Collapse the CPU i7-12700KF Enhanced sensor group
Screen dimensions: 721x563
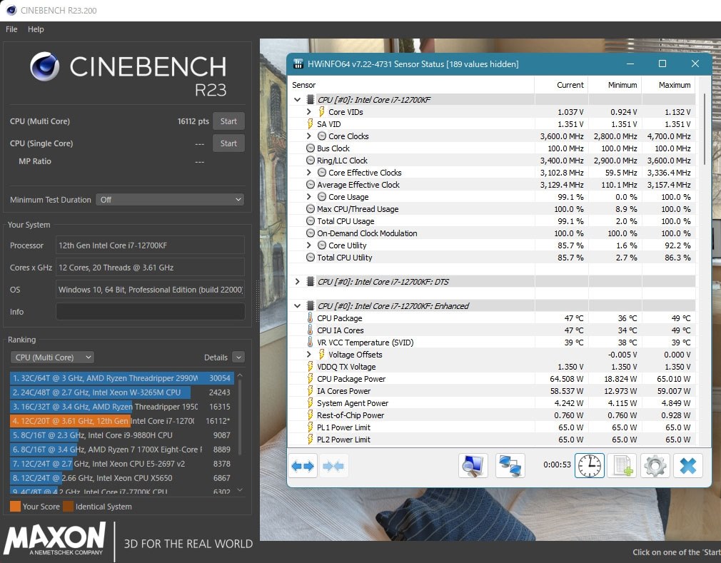[298, 306]
